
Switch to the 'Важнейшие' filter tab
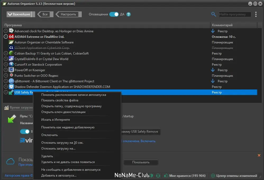(21, 14)
